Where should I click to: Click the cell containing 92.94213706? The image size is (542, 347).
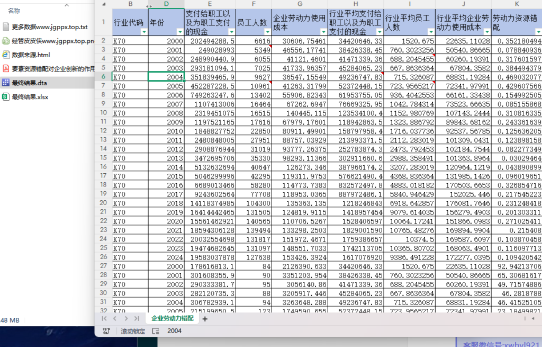(x=517, y=266)
